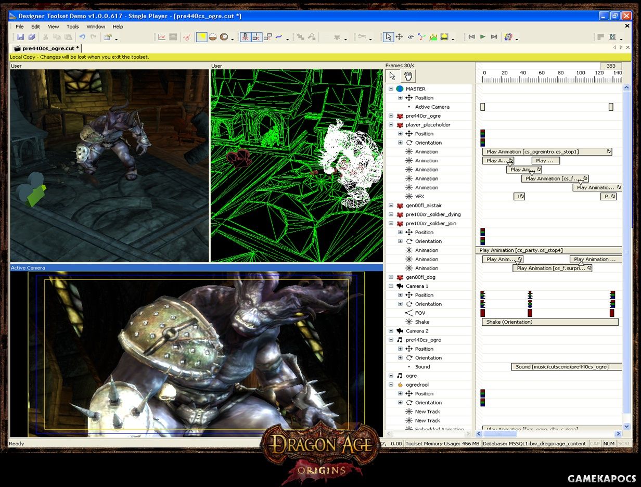Click the half-sphere shading icon
The image size is (641, 487).
pyautogui.click(x=213, y=37)
